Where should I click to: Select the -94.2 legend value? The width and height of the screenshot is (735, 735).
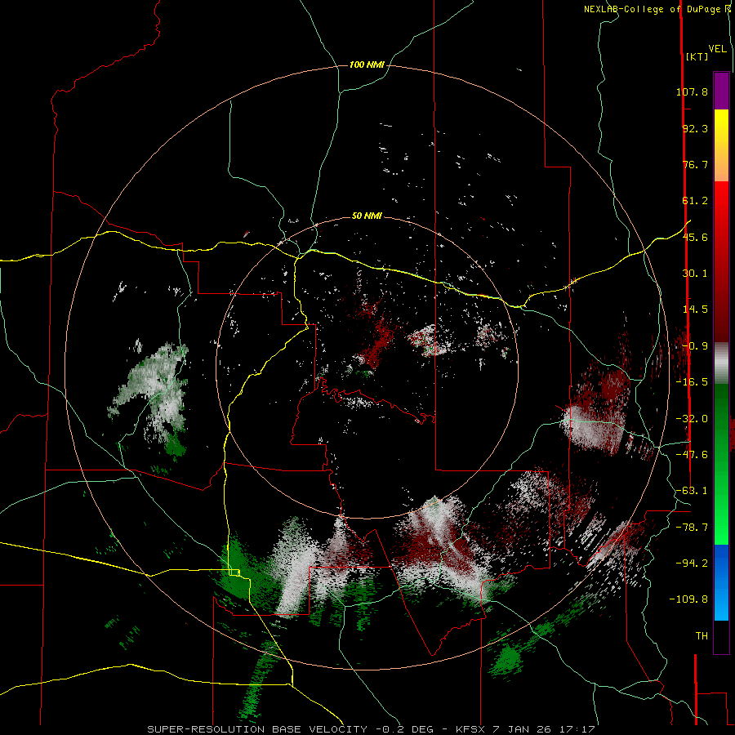coord(692,563)
